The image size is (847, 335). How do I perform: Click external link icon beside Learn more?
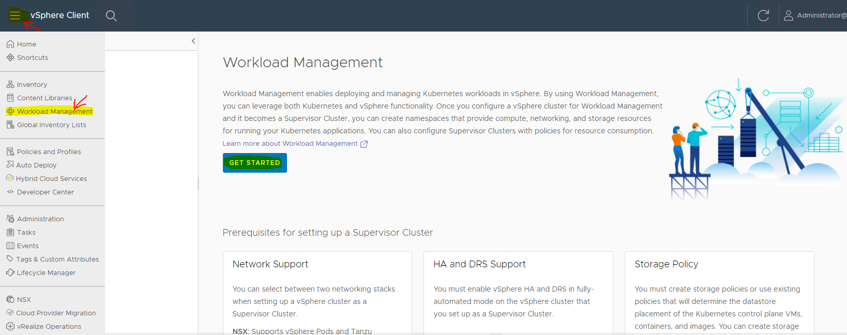coord(364,144)
